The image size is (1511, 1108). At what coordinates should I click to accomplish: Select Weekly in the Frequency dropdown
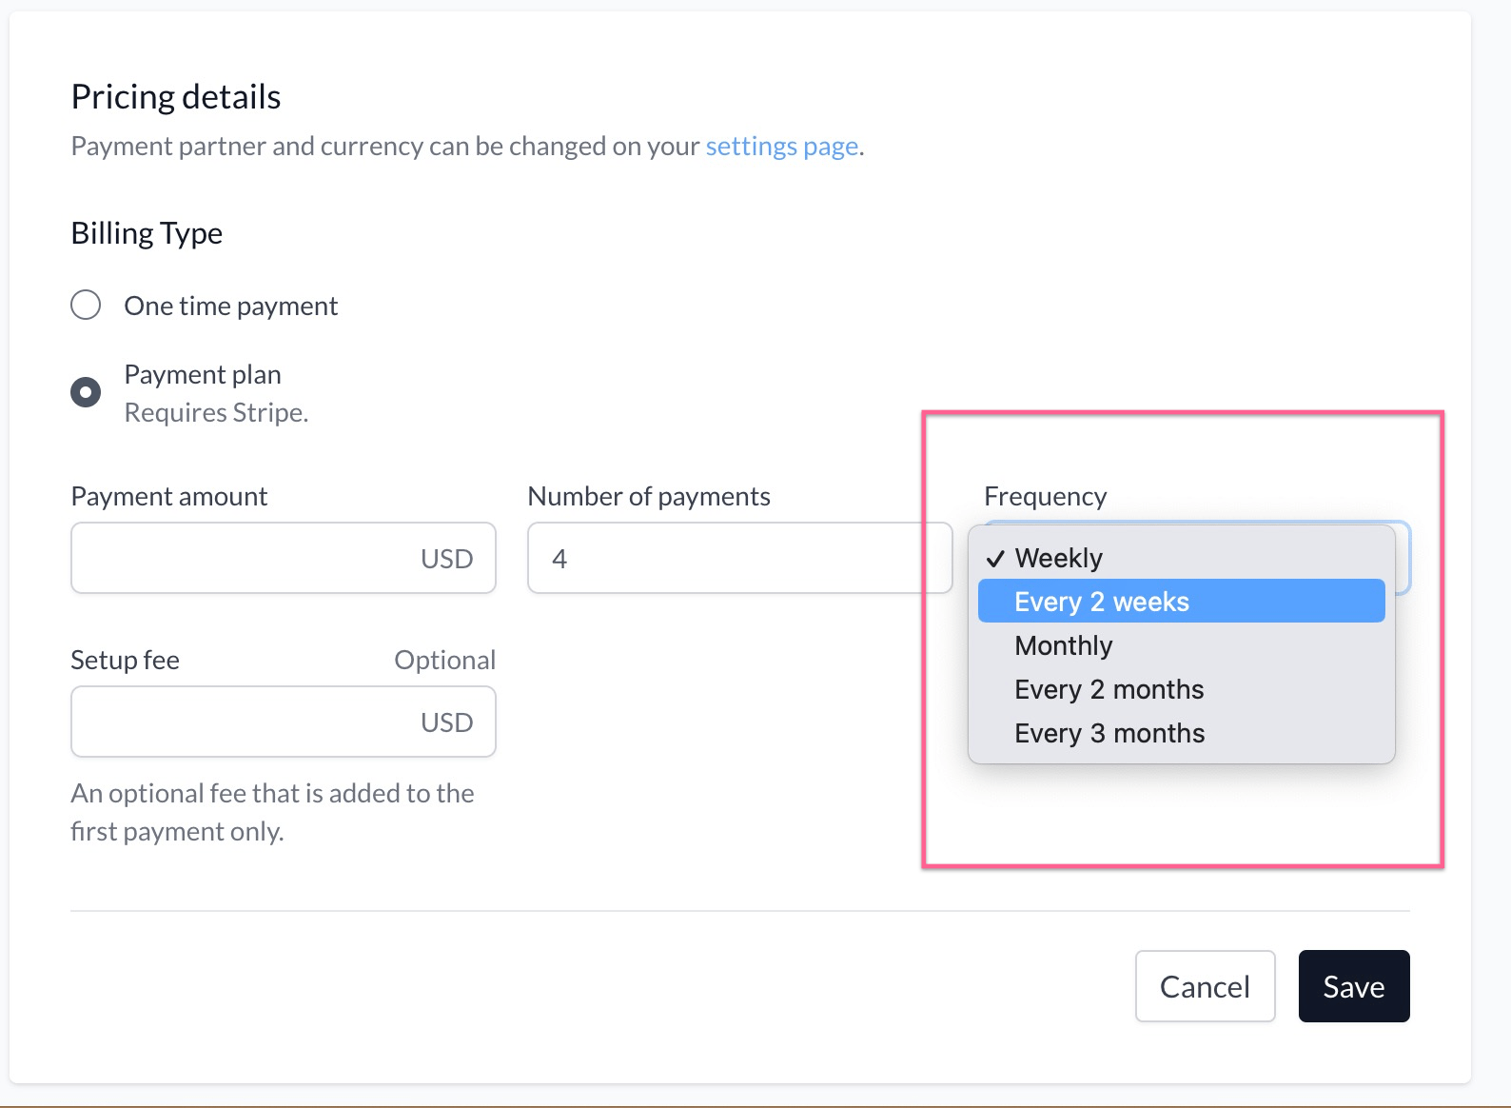[x=1058, y=557]
